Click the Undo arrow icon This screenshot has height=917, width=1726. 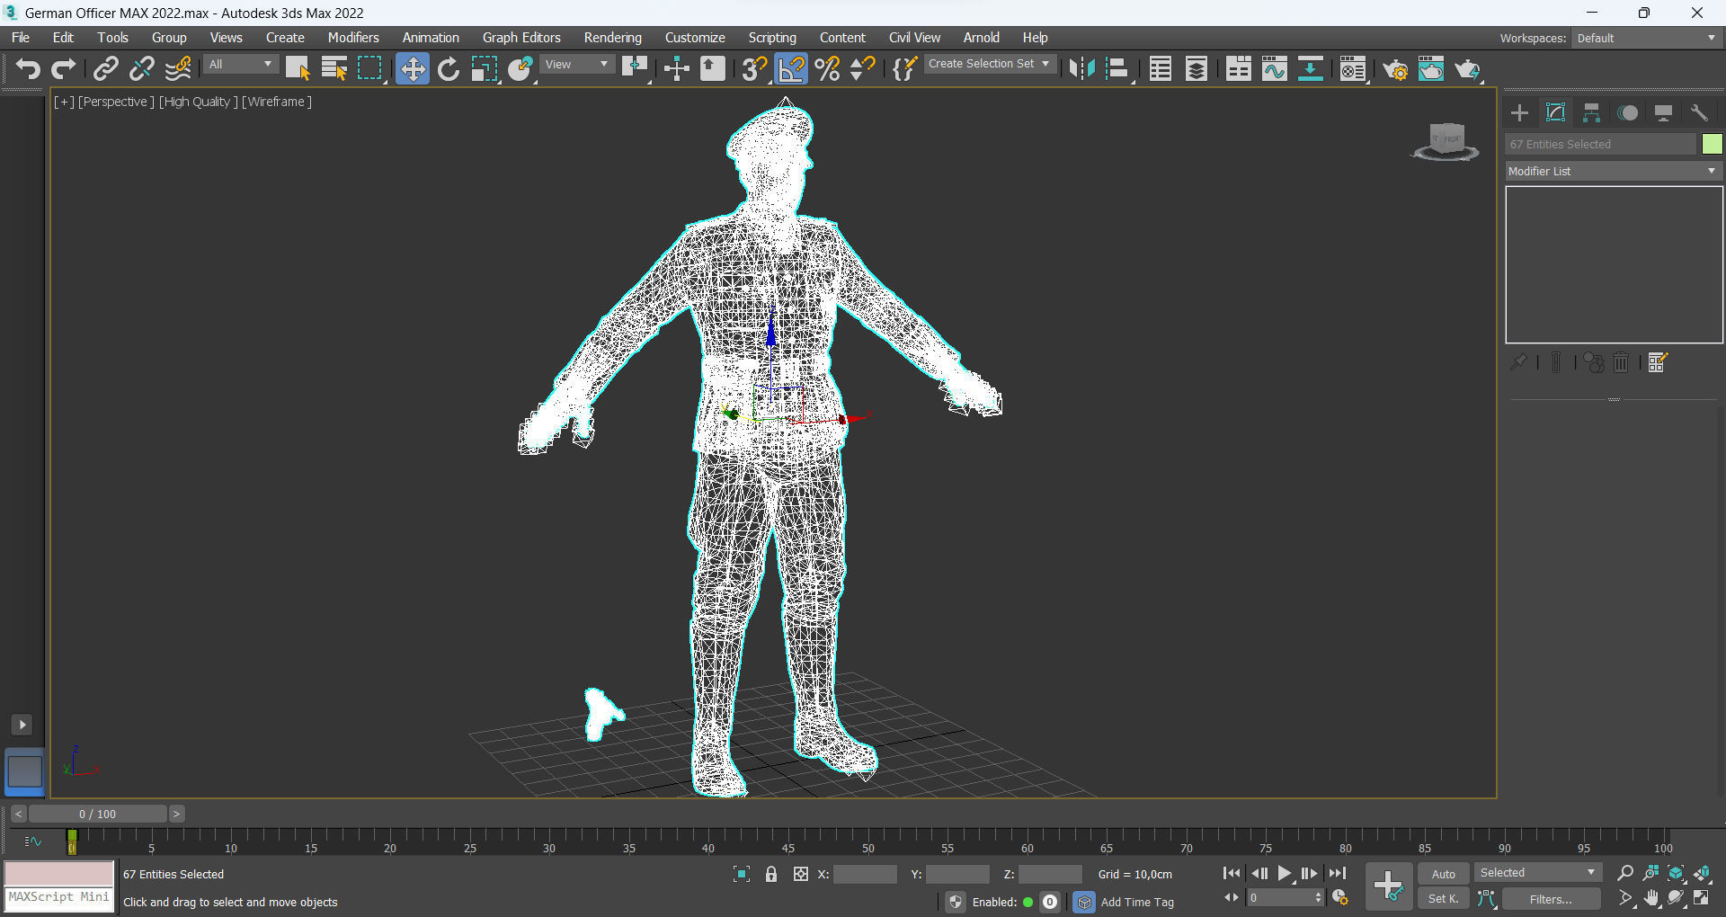click(x=28, y=69)
